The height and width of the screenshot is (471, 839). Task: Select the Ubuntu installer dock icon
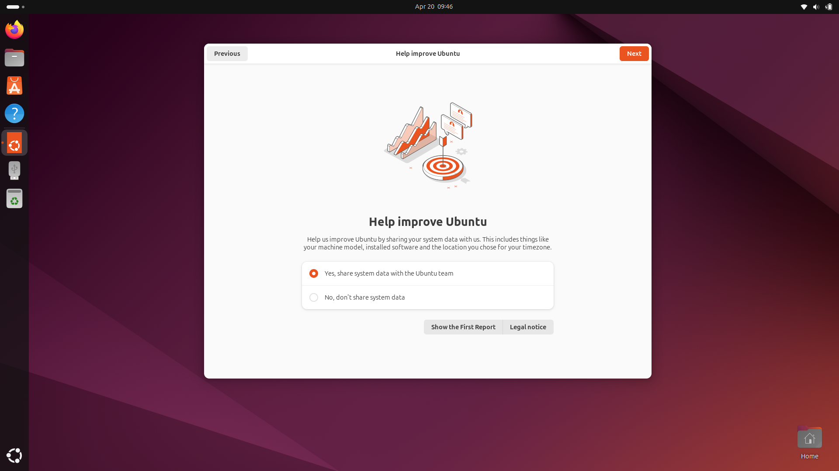point(14,143)
